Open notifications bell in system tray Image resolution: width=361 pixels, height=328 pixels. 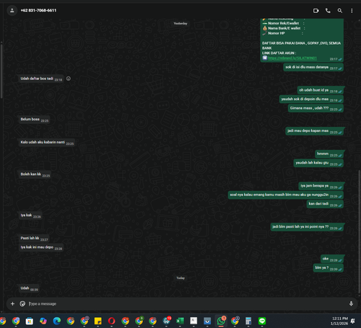353,321
